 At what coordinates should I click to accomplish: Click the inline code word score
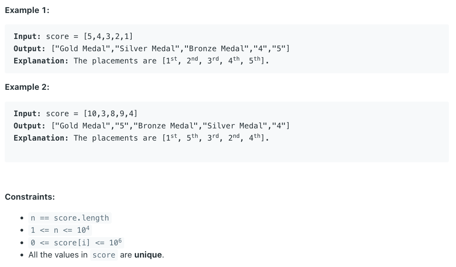pos(104,255)
